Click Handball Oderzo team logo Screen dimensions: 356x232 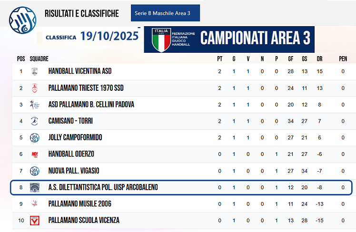pyautogui.click(x=34, y=154)
